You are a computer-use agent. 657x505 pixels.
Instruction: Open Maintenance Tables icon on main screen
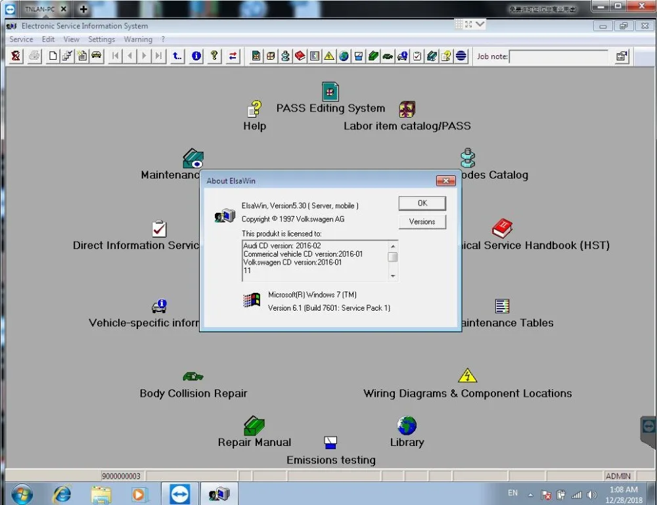pyautogui.click(x=502, y=306)
